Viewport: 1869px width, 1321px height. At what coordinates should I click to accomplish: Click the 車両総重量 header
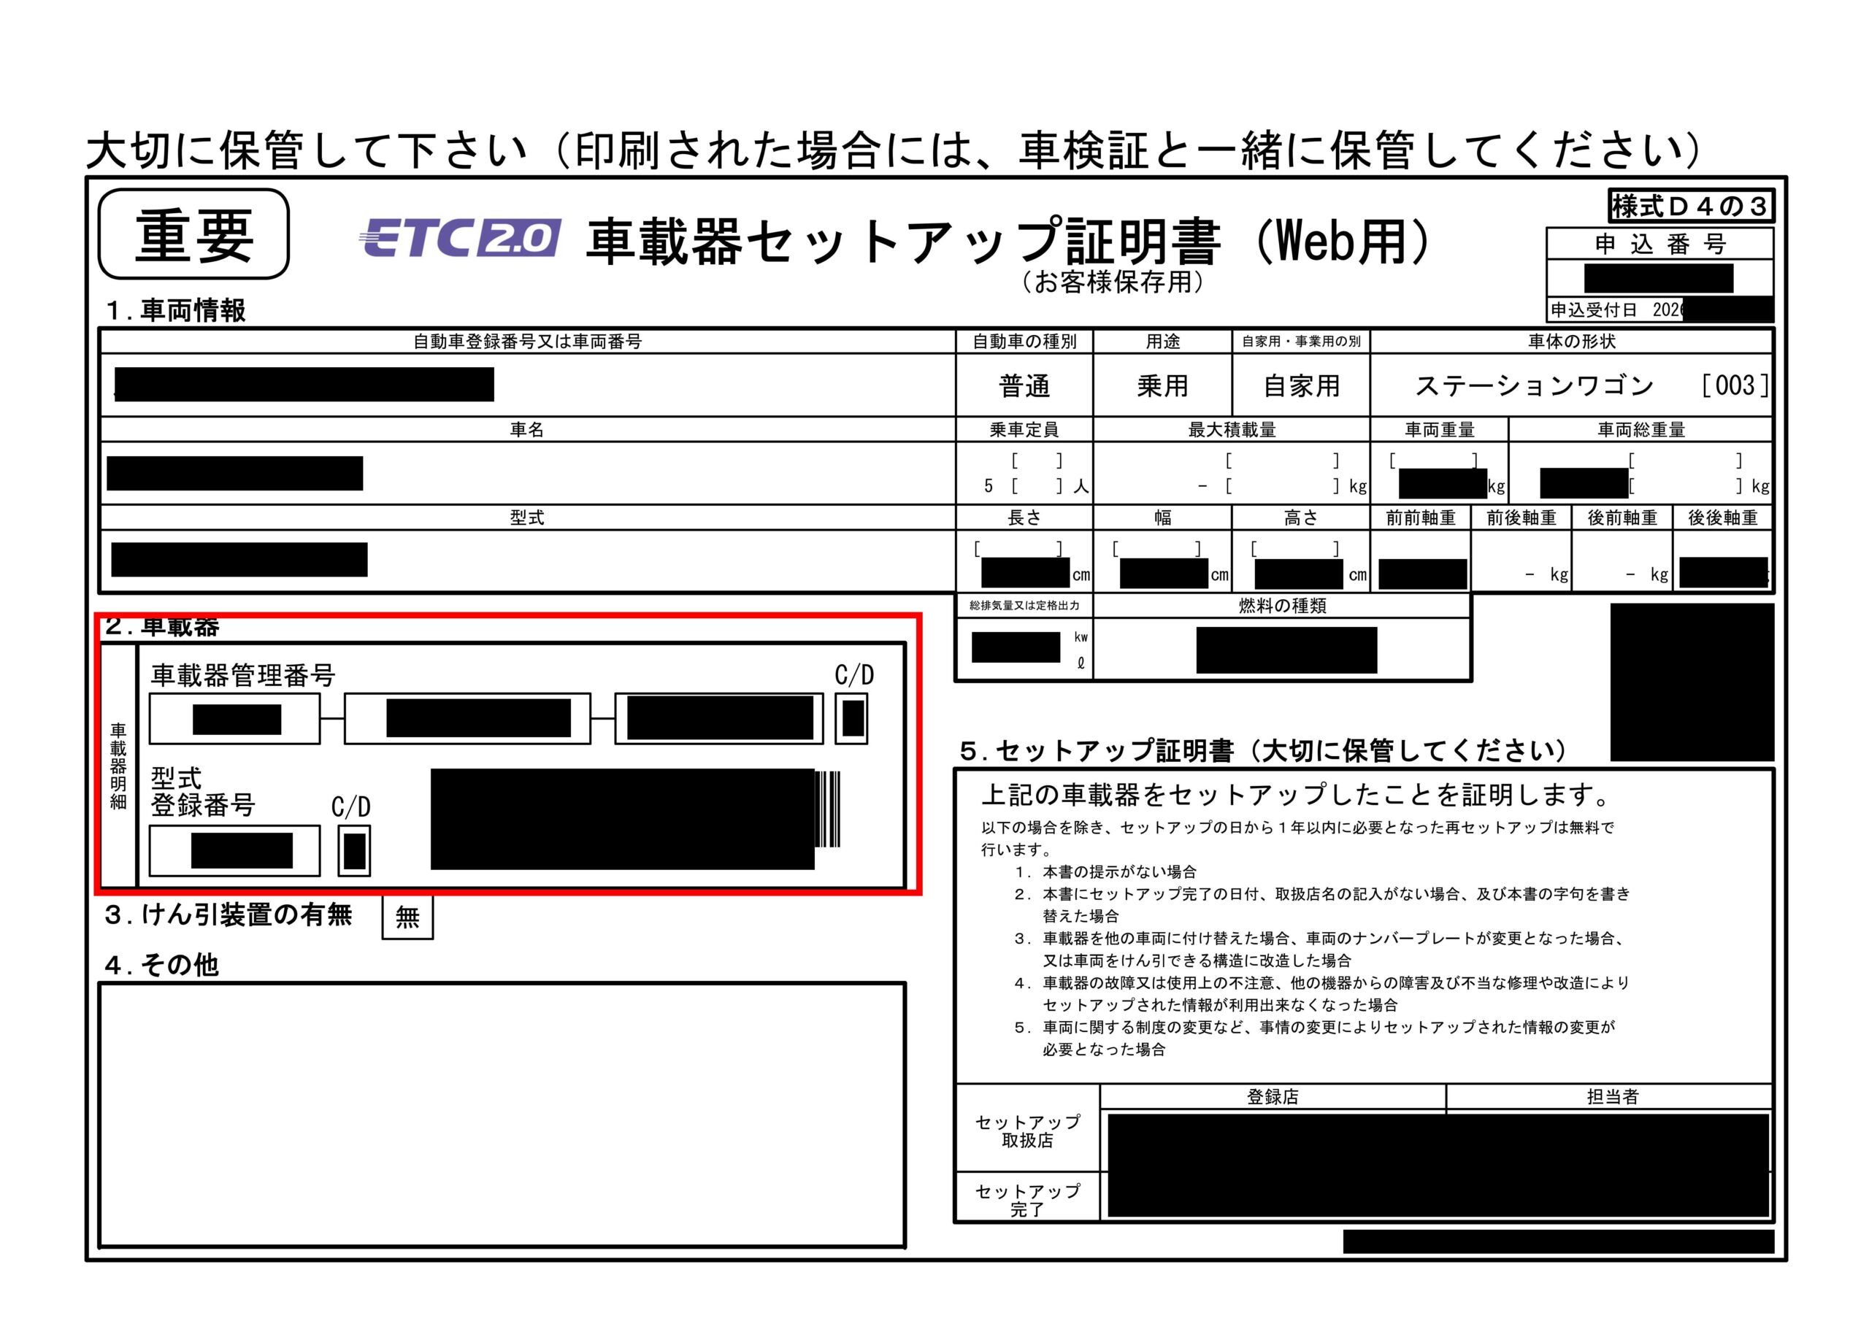[x=1641, y=430]
